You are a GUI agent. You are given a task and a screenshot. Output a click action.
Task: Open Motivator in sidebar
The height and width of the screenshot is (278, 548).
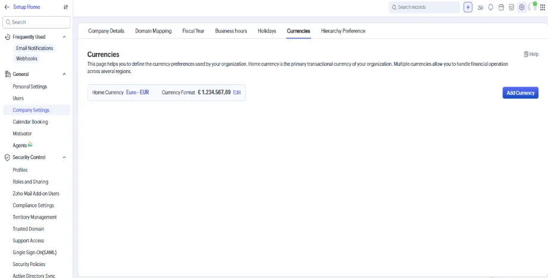click(x=22, y=134)
